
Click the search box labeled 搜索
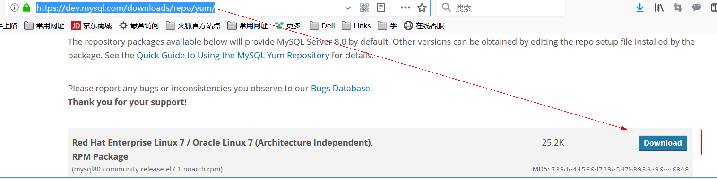point(501,8)
